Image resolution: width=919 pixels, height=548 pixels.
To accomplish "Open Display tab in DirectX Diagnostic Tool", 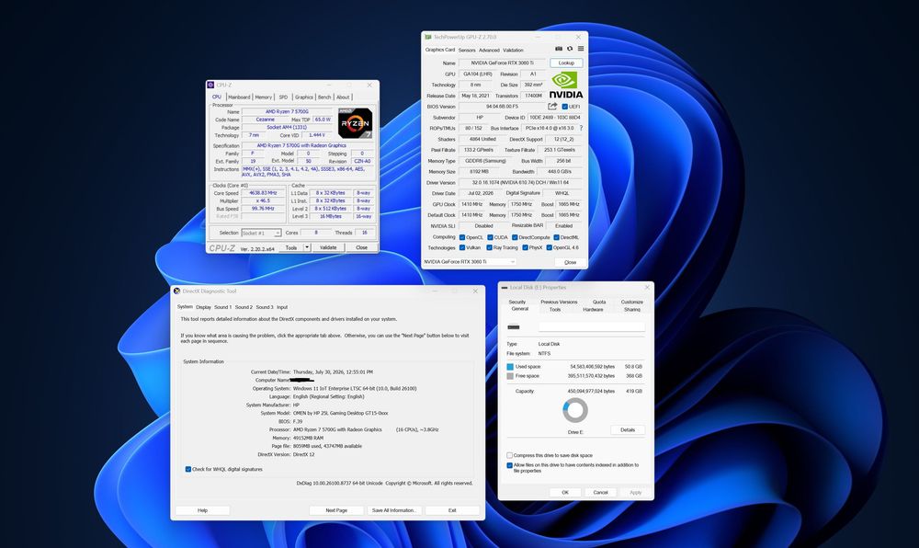I will (x=203, y=307).
